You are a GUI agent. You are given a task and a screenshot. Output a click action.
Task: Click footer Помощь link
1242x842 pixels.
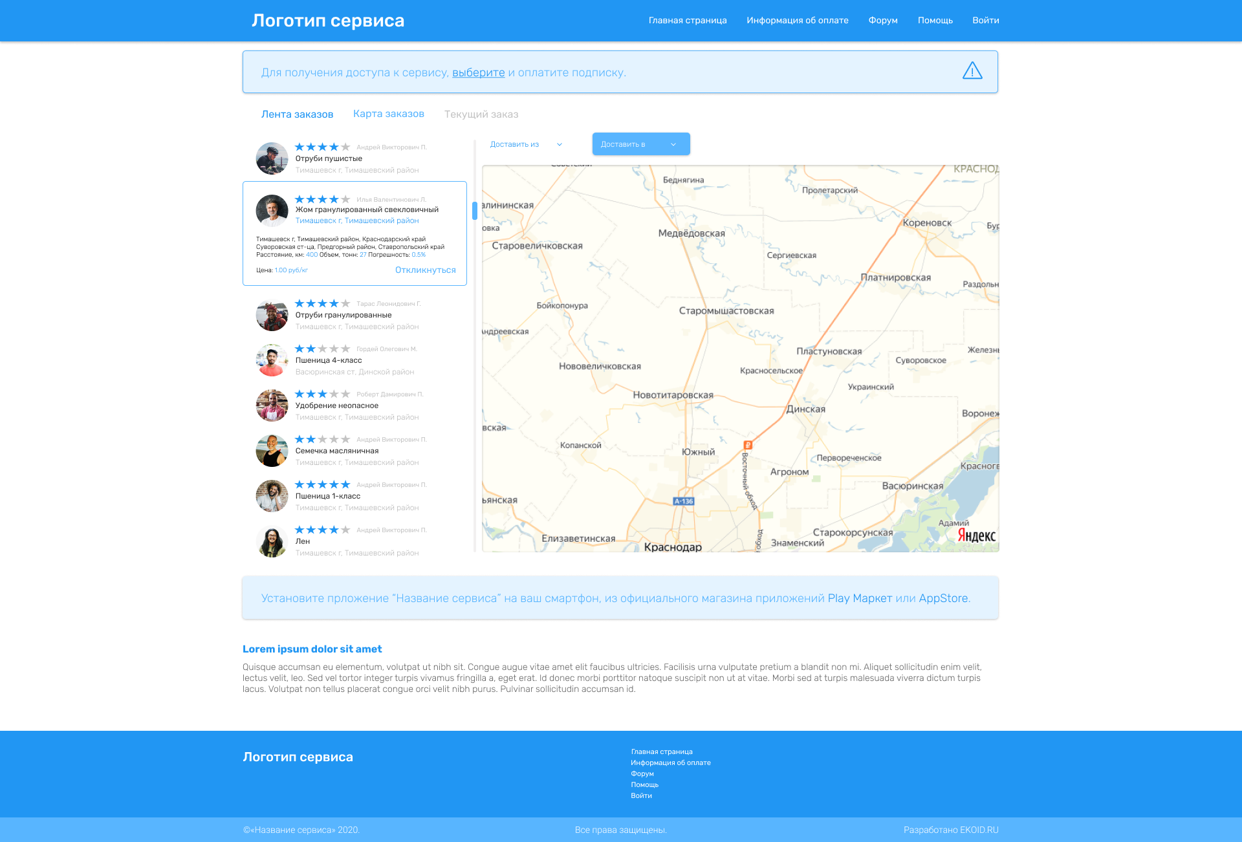tap(645, 785)
